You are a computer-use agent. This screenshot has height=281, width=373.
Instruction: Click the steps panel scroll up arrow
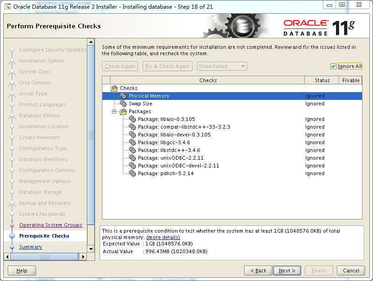coord(91,42)
